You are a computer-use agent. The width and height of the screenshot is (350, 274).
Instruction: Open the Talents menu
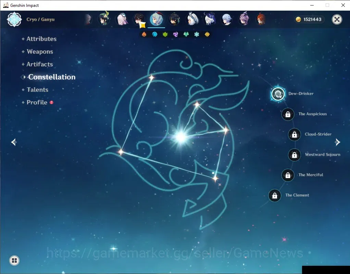point(37,90)
